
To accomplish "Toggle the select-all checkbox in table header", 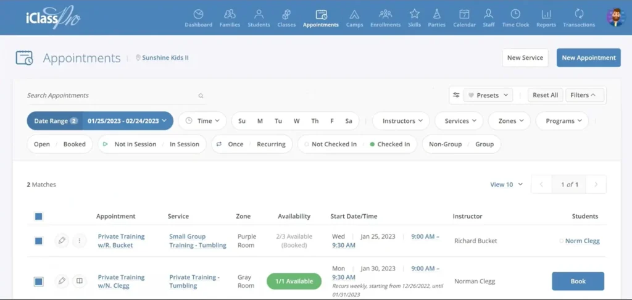I will (39, 217).
